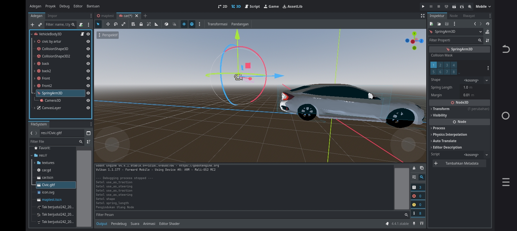The image size is (517, 231).
Task: Select the Scale mode tool
Action: tap(123, 24)
